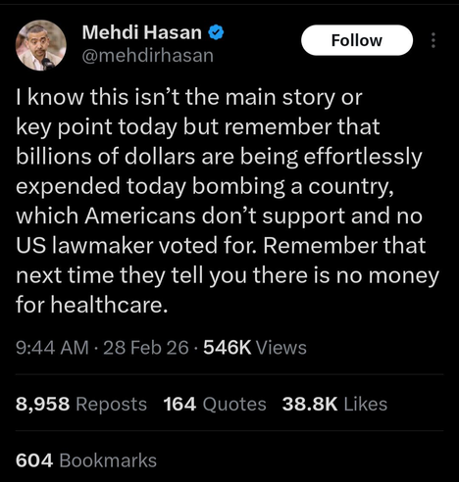Click the 'next time they tell you' line
The image size is (459, 482).
click(x=130, y=275)
